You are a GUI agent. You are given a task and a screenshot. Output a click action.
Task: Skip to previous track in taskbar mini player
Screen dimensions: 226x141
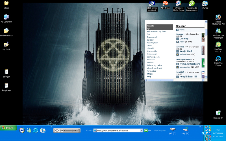[x=55, y=131]
